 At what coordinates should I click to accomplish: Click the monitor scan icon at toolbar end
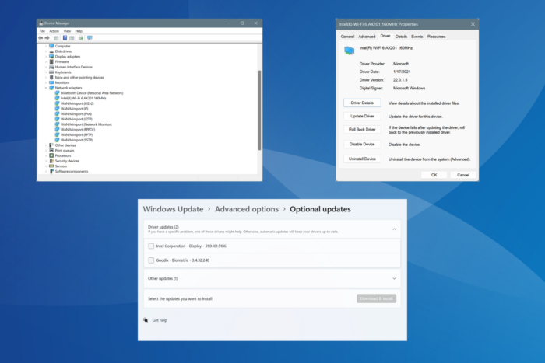[90, 38]
